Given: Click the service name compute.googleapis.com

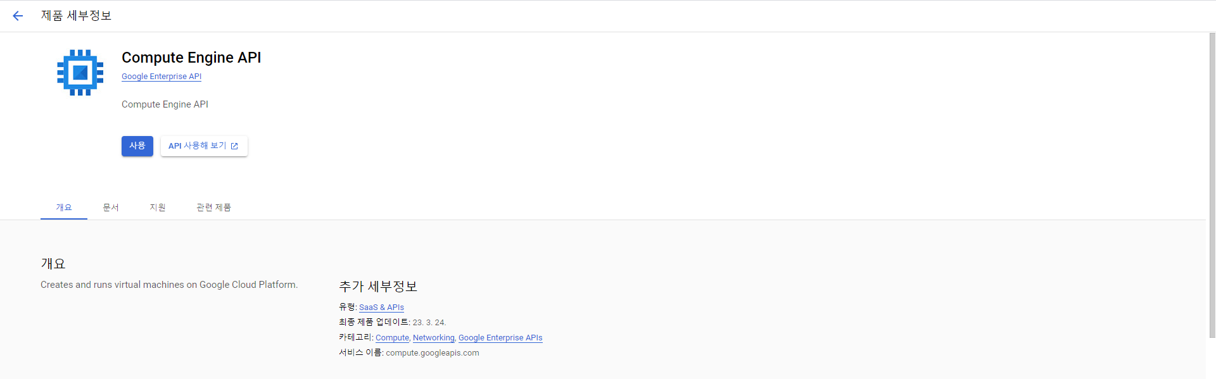Looking at the screenshot, I should [x=433, y=353].
